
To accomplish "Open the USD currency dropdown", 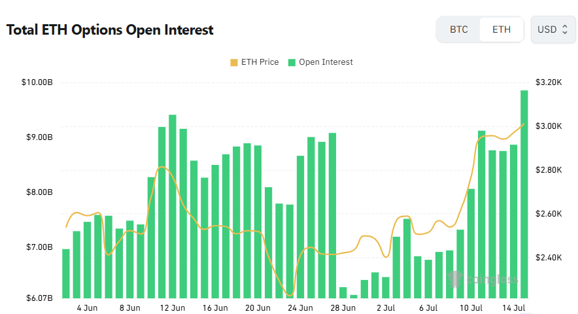I will point(553,29).
